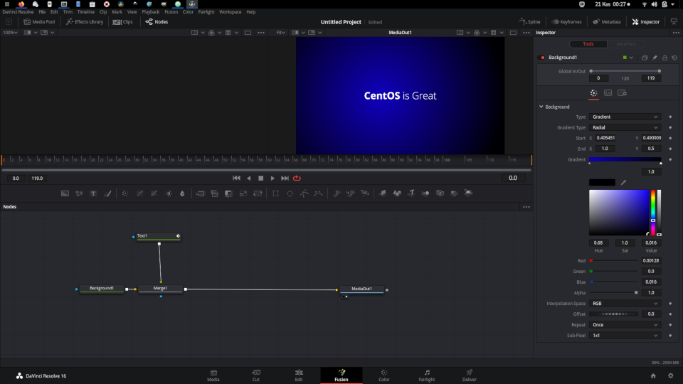This screenshot has height=384, width=683.
Task: Adjust the Hue strip in color picker
Action: 653,213
